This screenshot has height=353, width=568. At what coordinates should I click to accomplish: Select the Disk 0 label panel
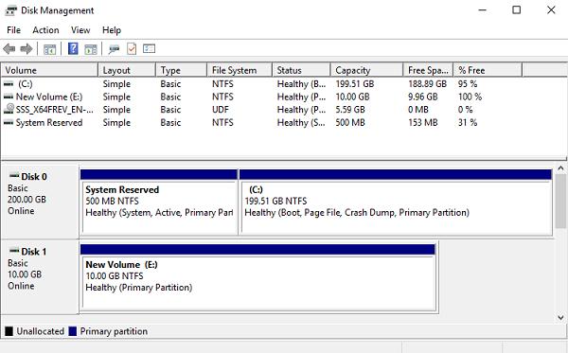pos(40,202)
